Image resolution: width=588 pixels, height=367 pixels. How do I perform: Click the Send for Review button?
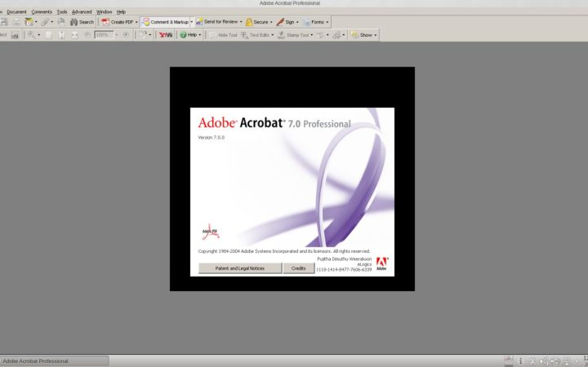(216, 22)
